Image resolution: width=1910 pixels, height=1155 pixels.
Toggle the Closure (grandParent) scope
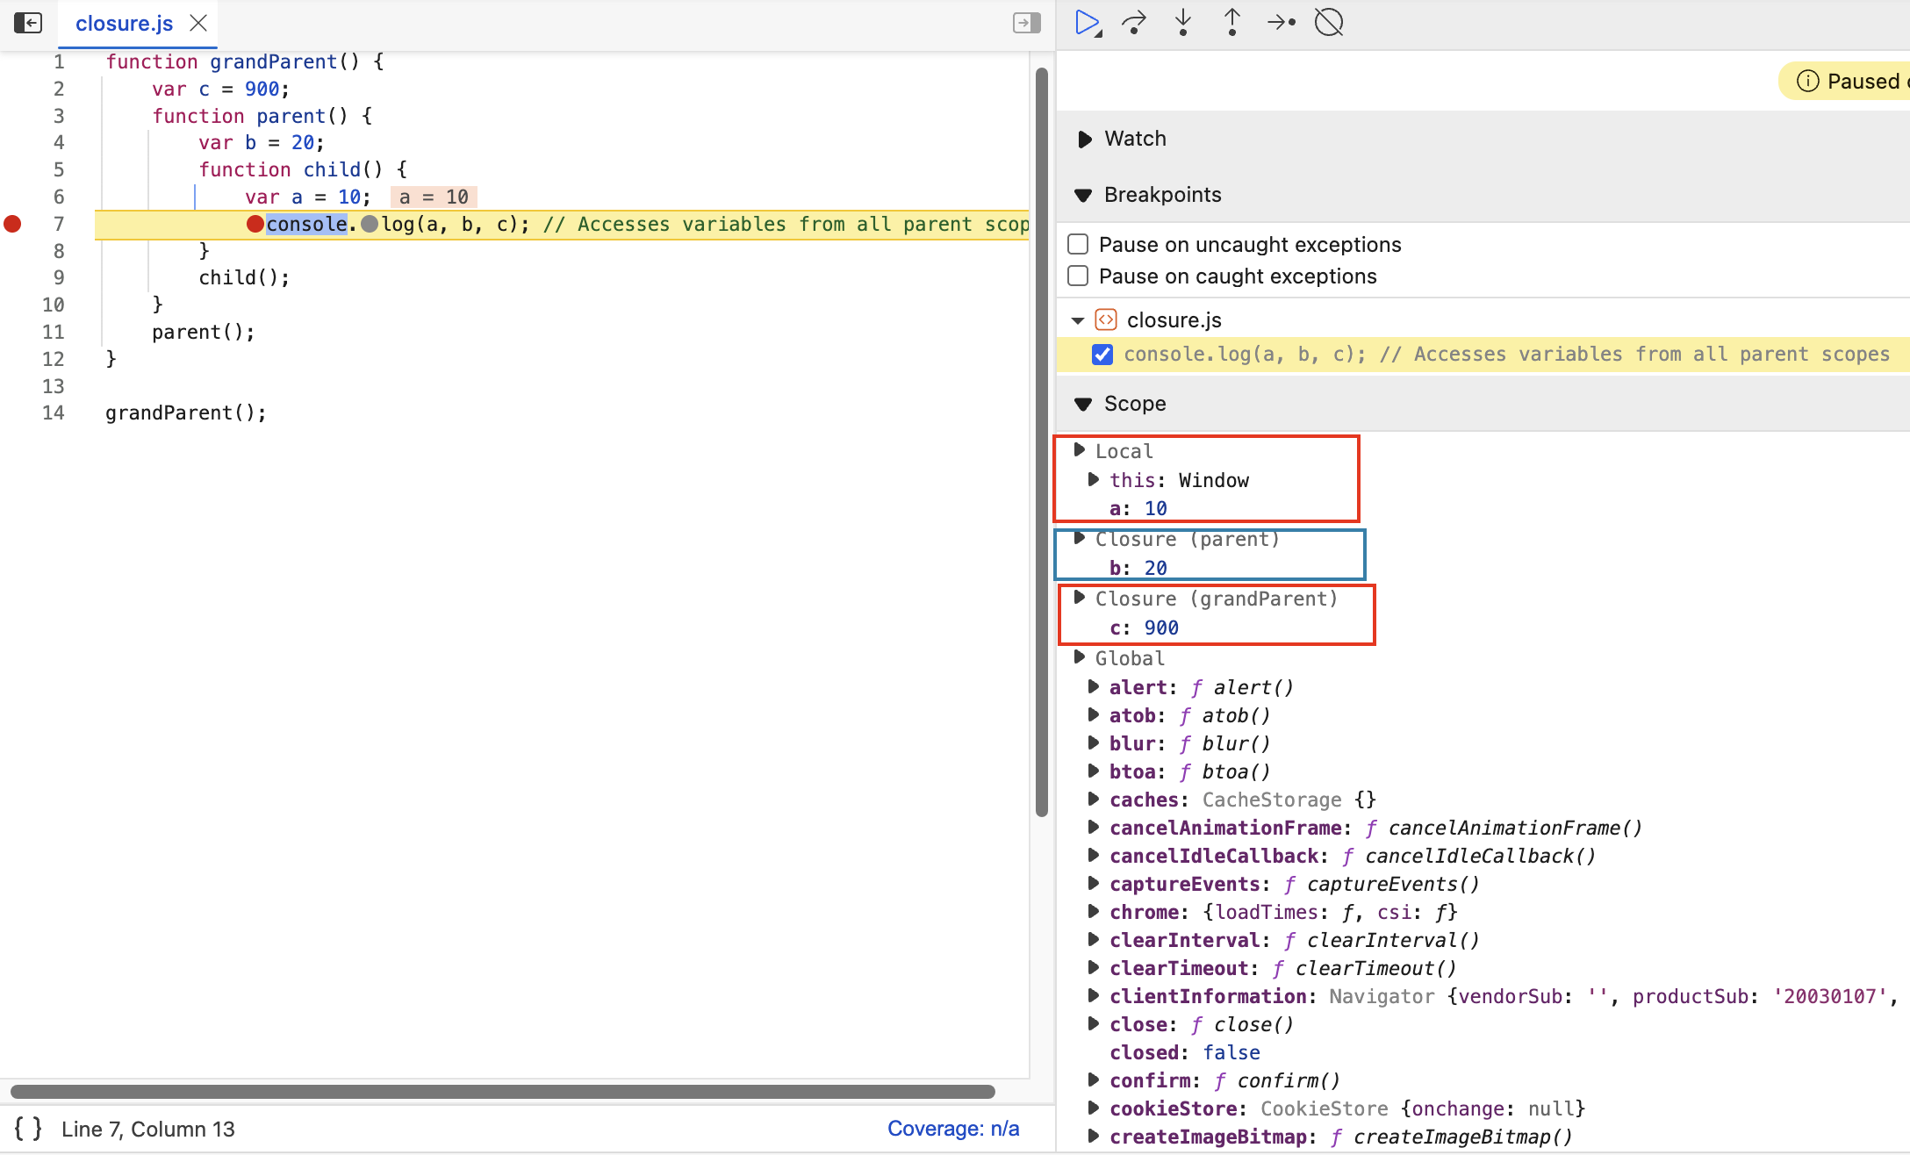(1080, 598)
